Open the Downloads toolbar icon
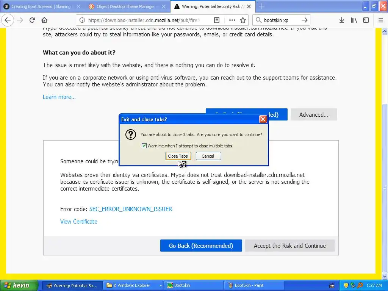The width and height of the screenshot is (388, 291). [x=341, y=20]
